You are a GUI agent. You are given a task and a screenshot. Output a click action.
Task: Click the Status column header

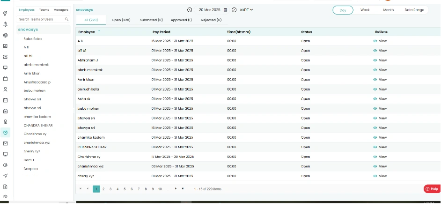(306, 32)
